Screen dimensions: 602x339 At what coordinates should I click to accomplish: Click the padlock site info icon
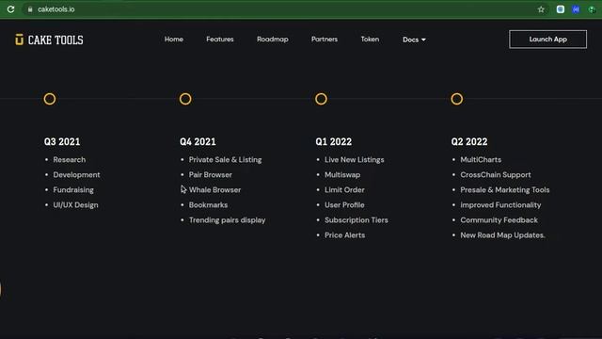coord(30,9)
